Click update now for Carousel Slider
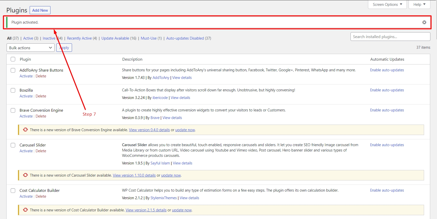The image size is (437, 219). (x=171, y=175)
